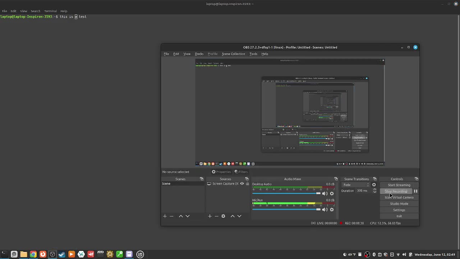
Task: Pop out the Audio Mixer dock
Action: (336, 179)
